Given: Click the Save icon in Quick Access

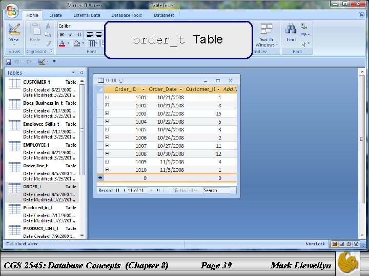Looking at the screenshot, I should (x=8, y=62).
